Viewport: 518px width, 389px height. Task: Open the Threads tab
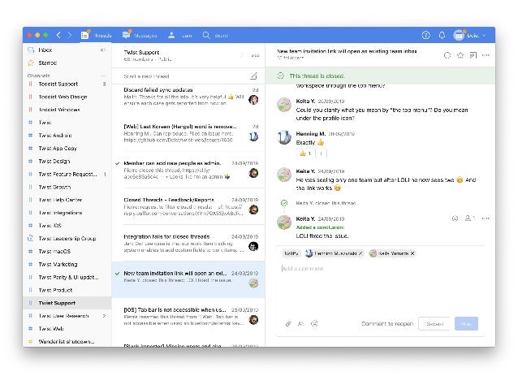pos(96,35)
